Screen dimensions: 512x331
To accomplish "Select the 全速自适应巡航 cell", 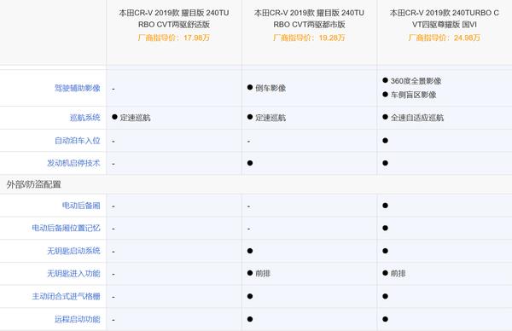I will tap(413, 118).
